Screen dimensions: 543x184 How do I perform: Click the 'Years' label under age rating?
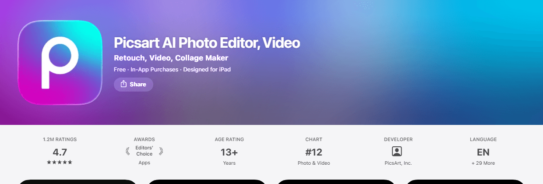[x=229, y=163]
